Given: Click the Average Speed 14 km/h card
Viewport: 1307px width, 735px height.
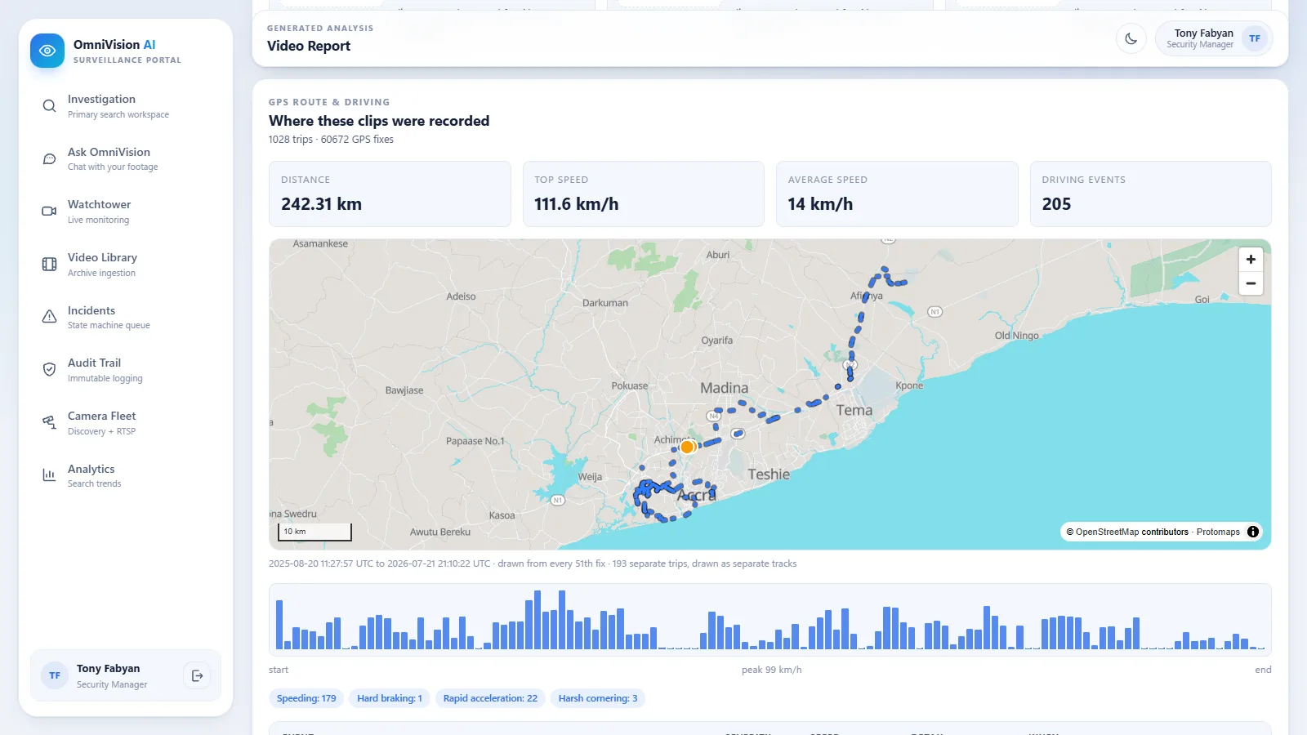Looking at the screenshot, I should 897,194.
